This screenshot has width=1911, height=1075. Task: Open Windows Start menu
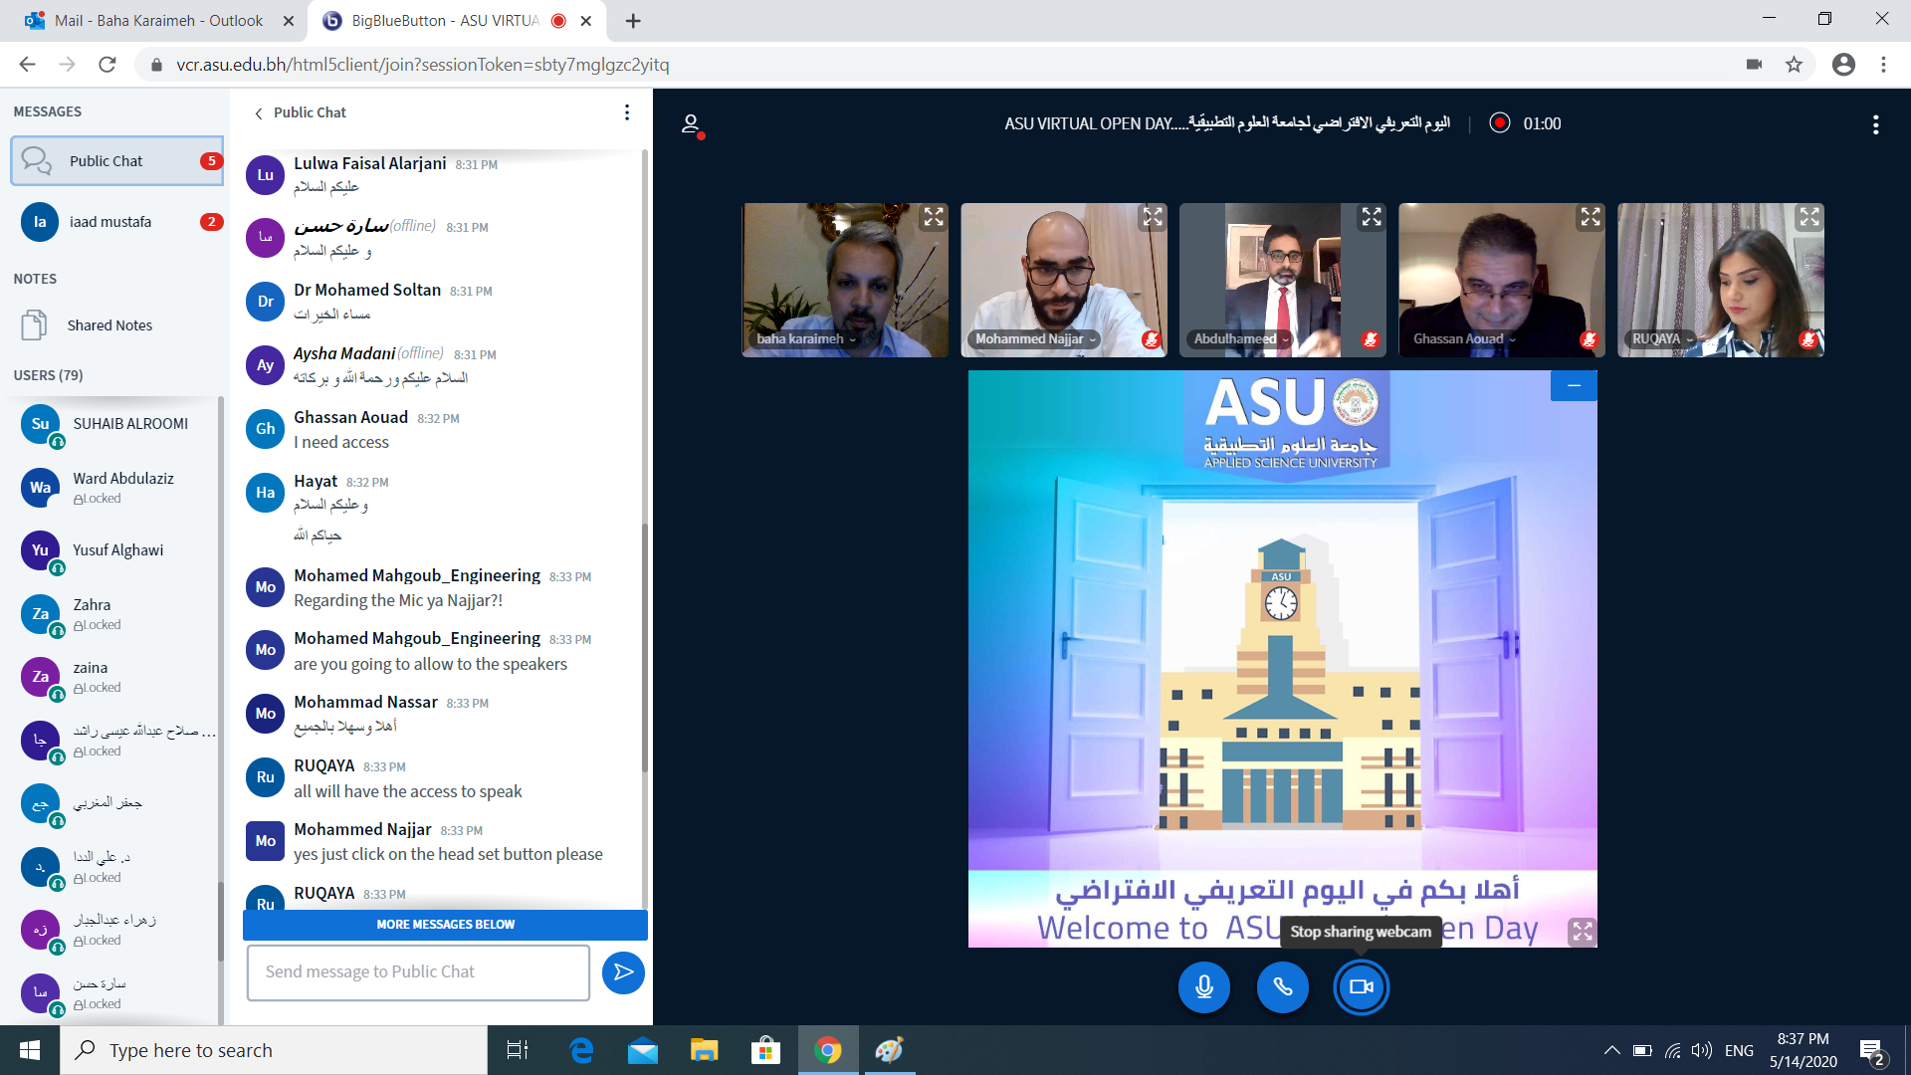29,1050
